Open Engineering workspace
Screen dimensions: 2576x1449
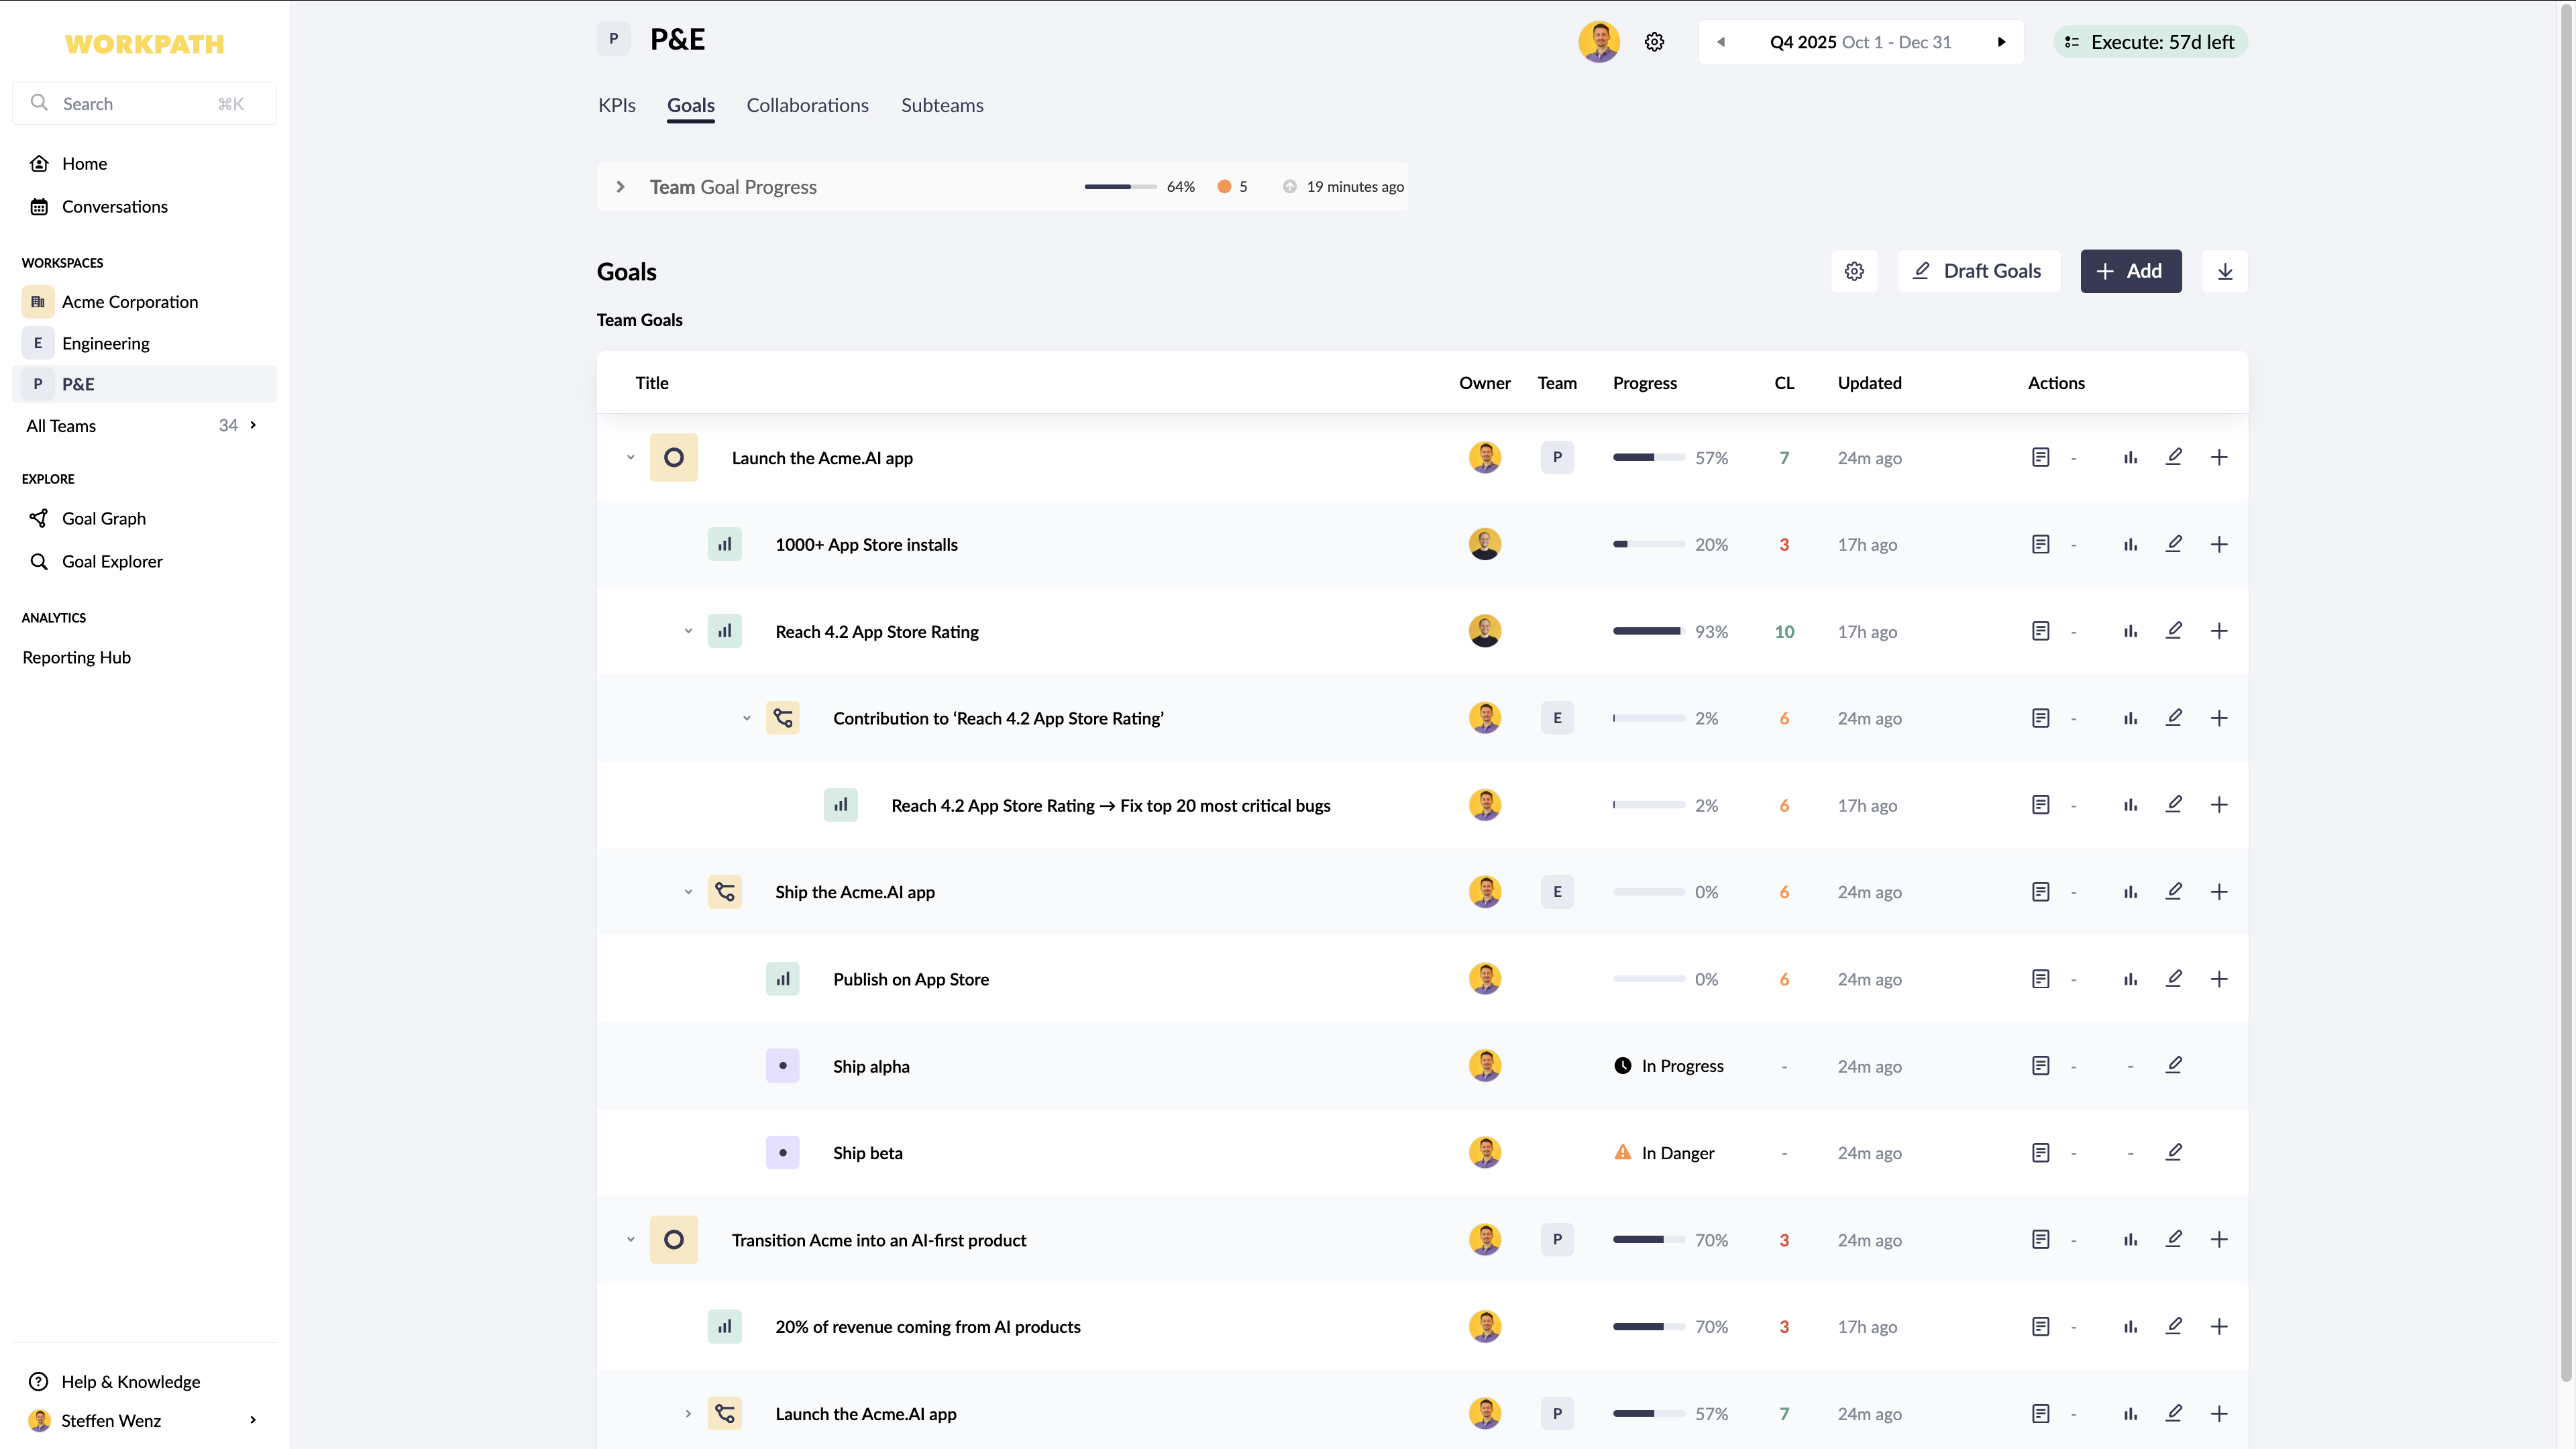[x=144, y=343]
